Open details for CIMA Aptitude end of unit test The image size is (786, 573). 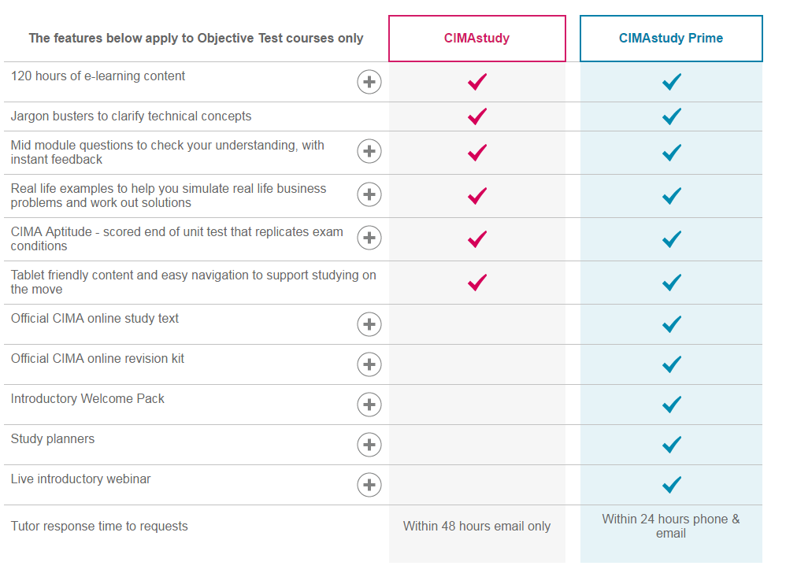369,237
